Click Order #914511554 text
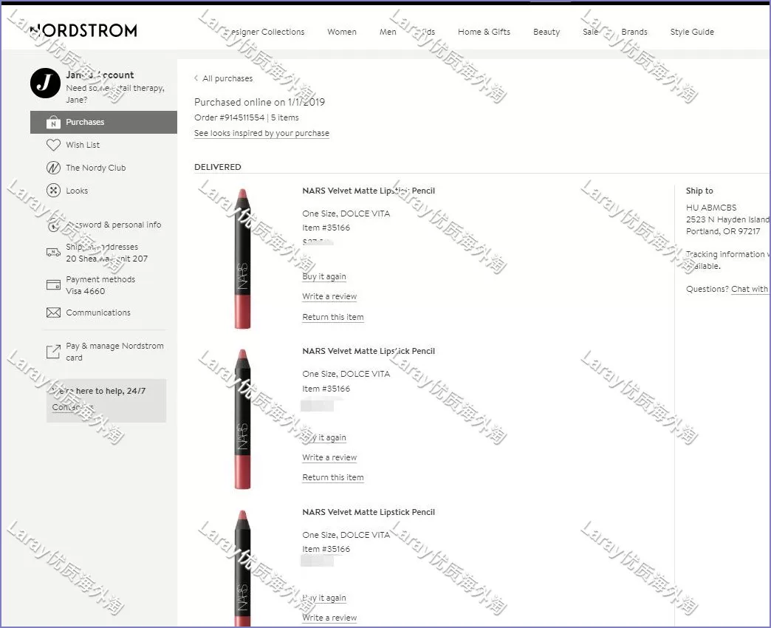This screenshot has height=628, width=771. pyautogui.click(x=229, y=117)
